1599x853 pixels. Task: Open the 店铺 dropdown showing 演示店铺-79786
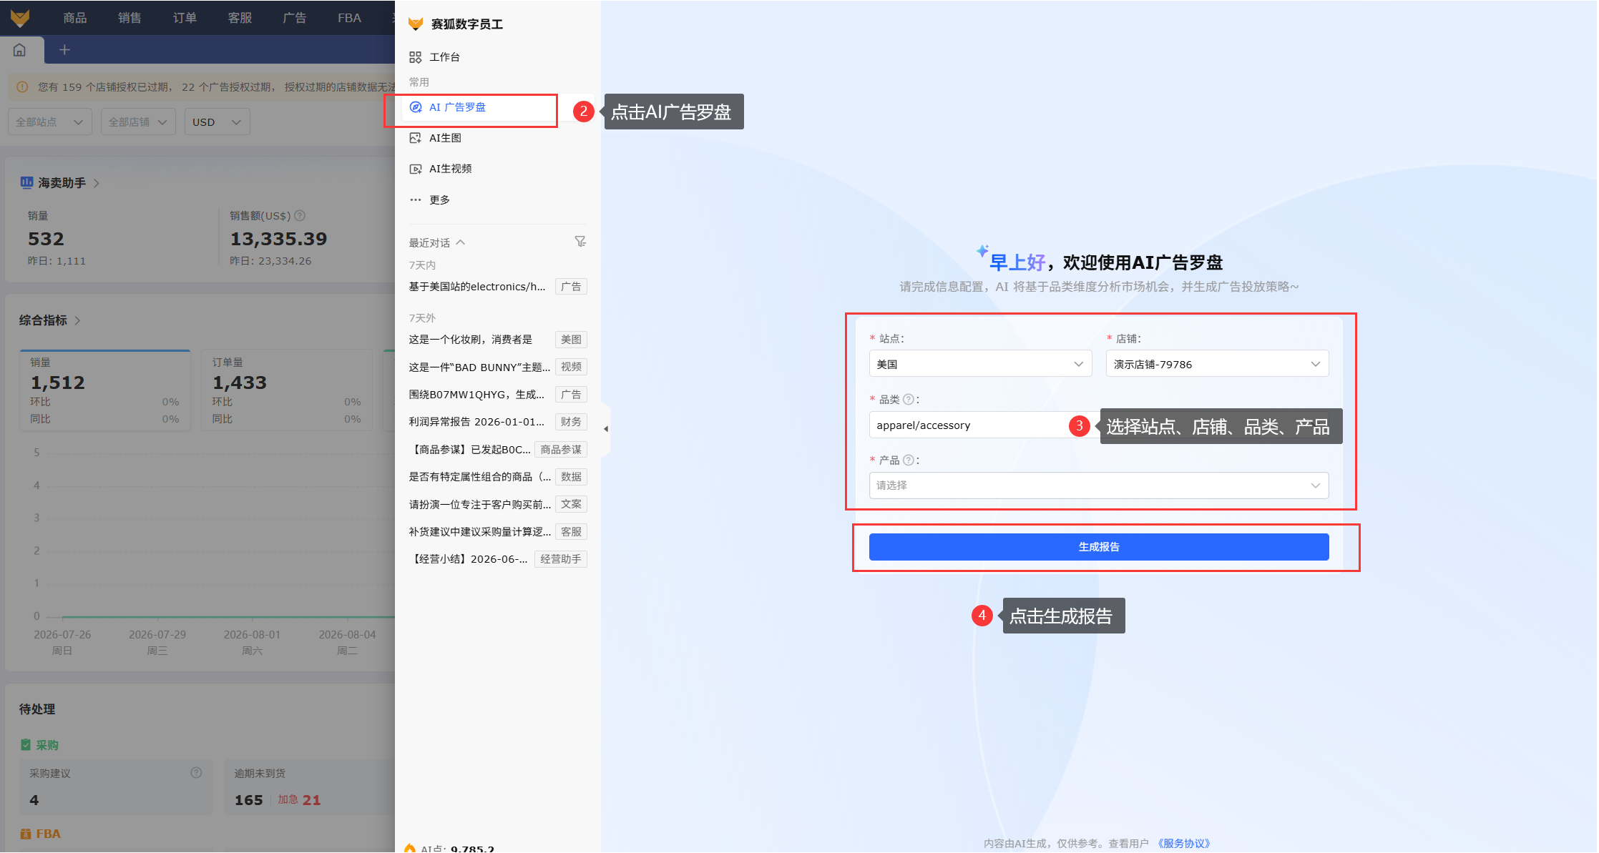pos(1217,364)
